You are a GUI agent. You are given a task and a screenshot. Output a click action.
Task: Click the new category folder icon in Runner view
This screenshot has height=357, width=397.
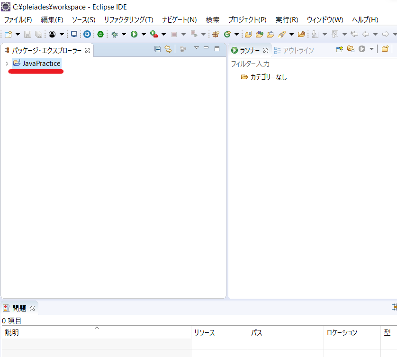coord(385,49)
